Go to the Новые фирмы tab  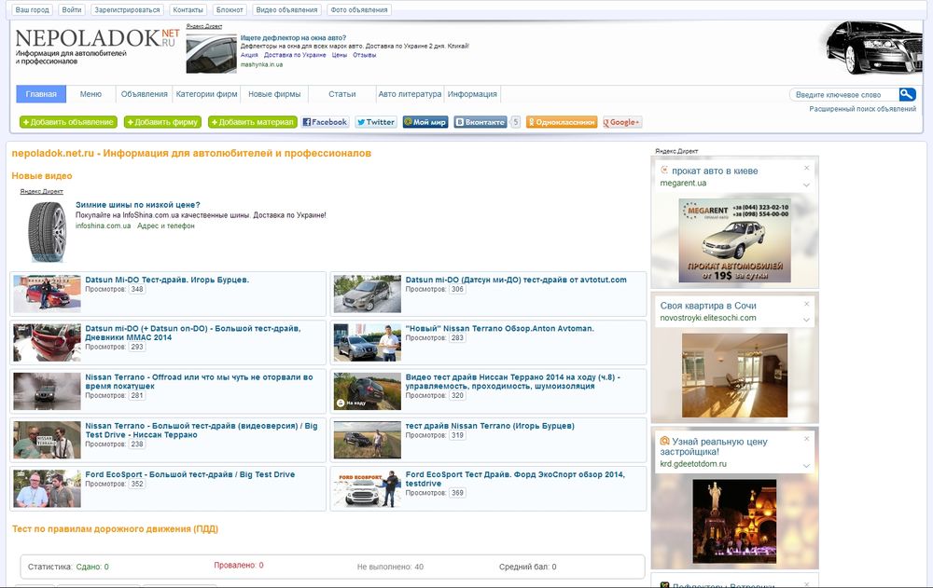coord(274,94)
